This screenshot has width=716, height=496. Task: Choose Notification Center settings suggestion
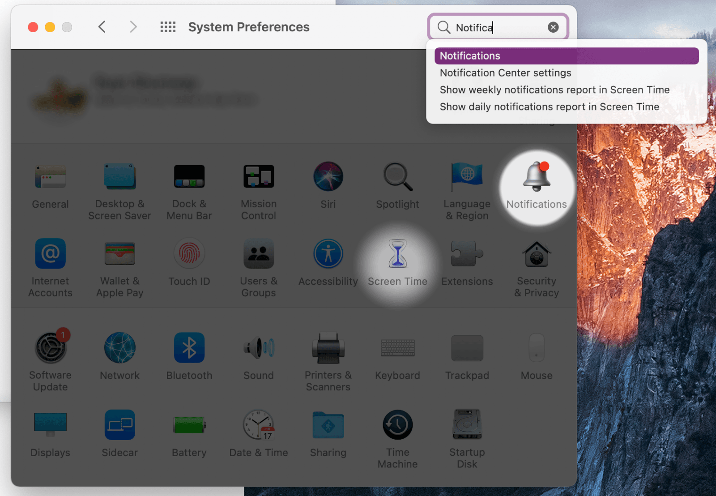(x=567, y=73)
